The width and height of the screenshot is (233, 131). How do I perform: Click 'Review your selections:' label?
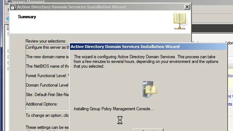46,41
